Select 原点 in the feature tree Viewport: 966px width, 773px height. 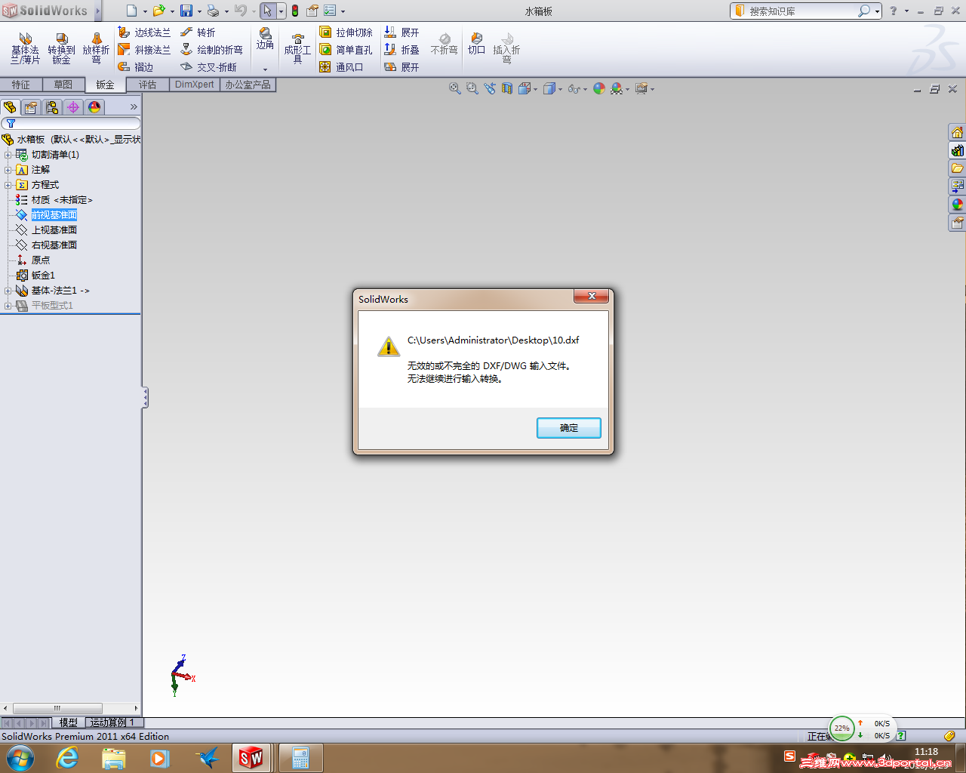tap(41, 260)
